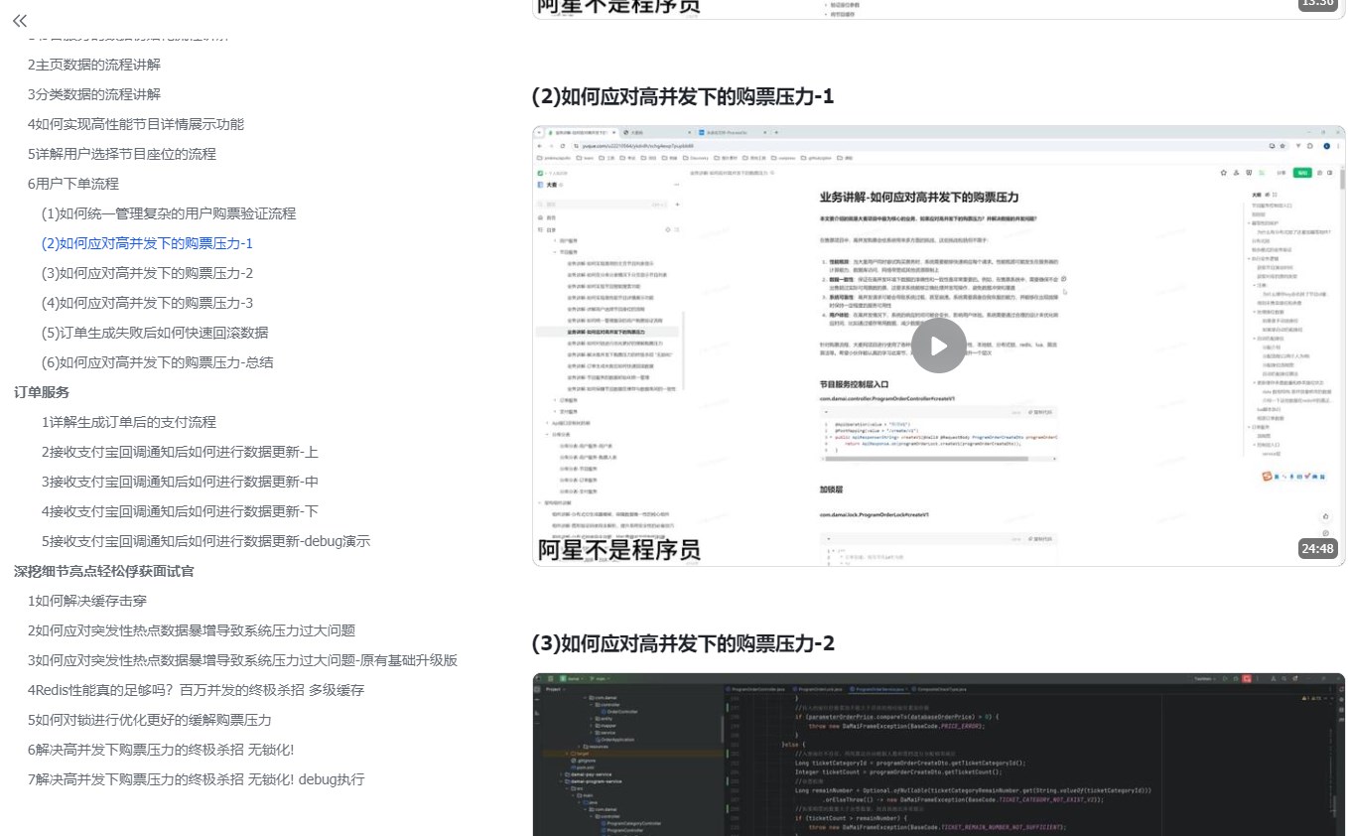The width and height of the screenshot is (1348, 836).
Task: Open sidebar item 3分类数据的流程讲解
Action: [x=94, y=94]
